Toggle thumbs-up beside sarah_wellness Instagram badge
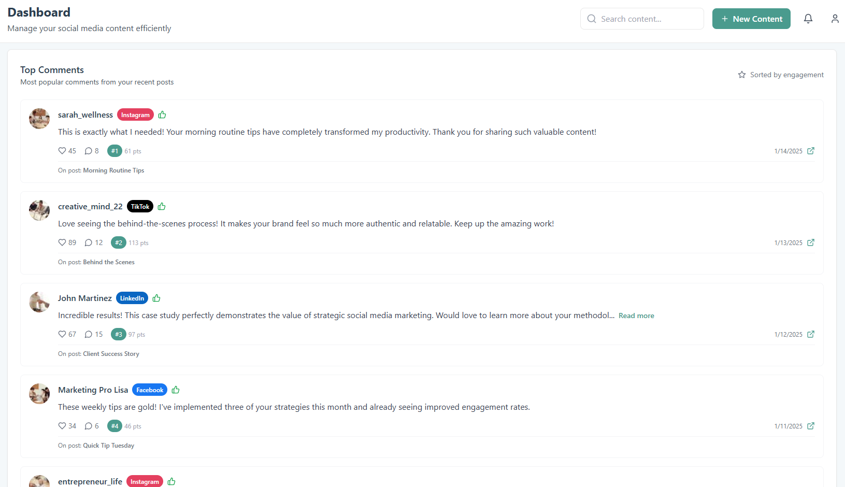845x487 pixels. [x=162, y=115]
